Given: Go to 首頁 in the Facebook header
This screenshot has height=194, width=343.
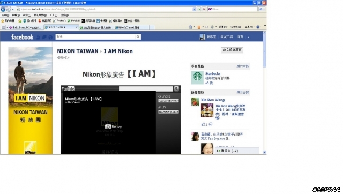Looking at the screenshot, I should pyautogui.click(x=240, y=37).
